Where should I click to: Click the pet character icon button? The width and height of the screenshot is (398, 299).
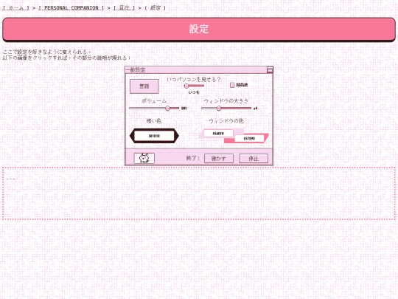click(144, 158)
